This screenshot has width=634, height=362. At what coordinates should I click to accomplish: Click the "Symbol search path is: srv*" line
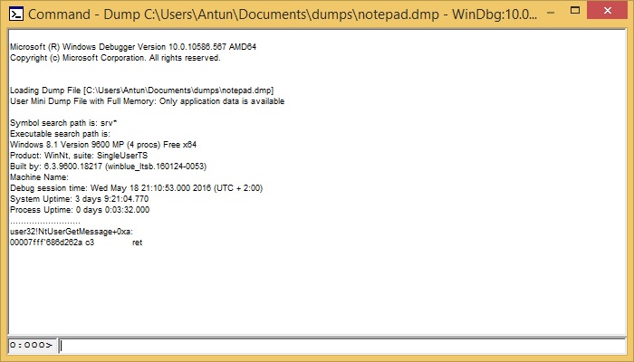pyautogui.click(x=63, y=123)
